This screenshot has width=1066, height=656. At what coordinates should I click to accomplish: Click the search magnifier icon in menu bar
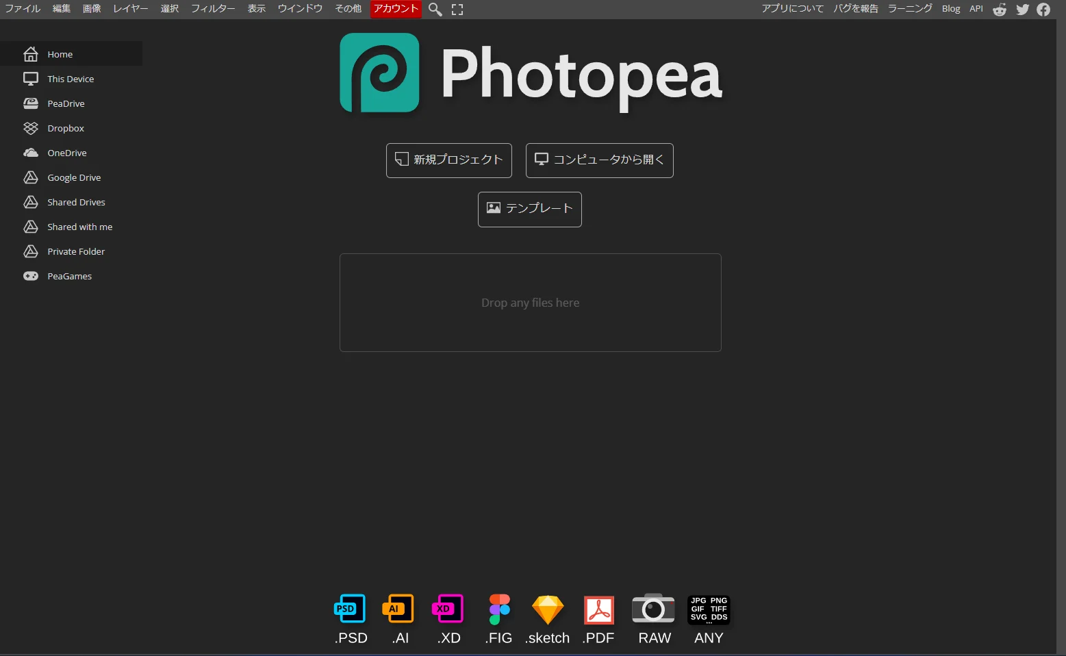(x=435, y=10)
